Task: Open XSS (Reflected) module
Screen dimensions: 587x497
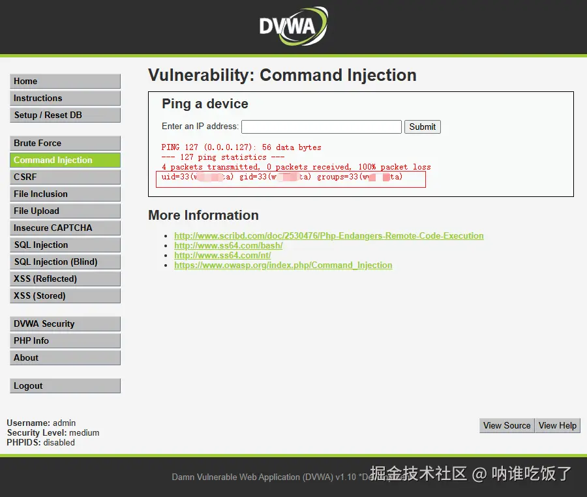Action: pos(65,279)
